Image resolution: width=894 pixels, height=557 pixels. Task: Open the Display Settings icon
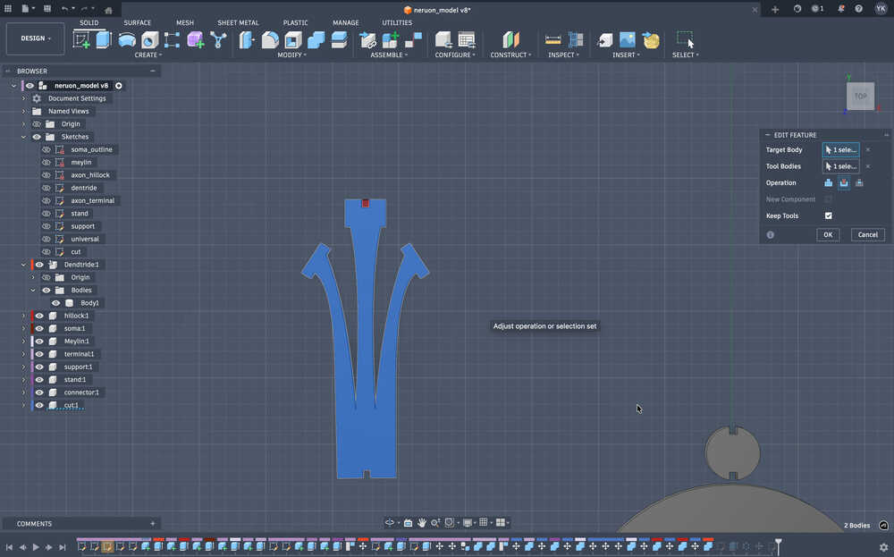(x=468, y=522)
